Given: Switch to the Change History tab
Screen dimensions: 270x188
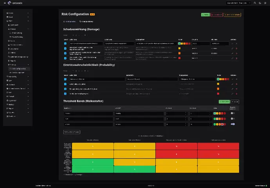Looking at the screenshot, I should pyautogui.click(x=87, y=21).
